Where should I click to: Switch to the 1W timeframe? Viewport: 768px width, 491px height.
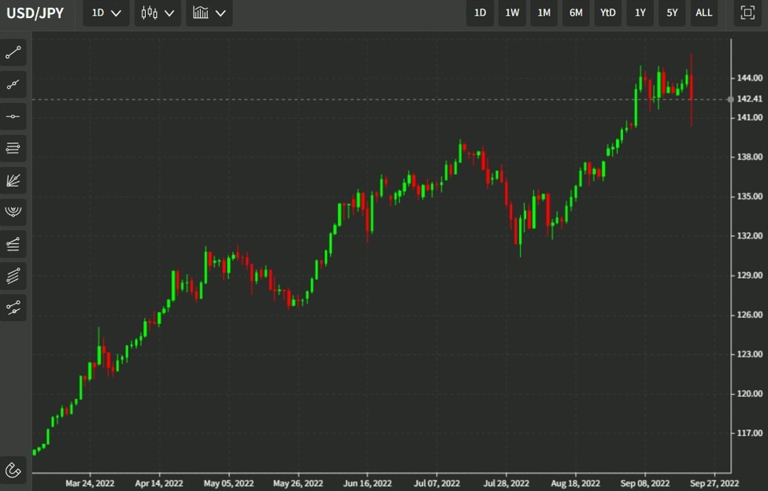click(x=511, y=13)
